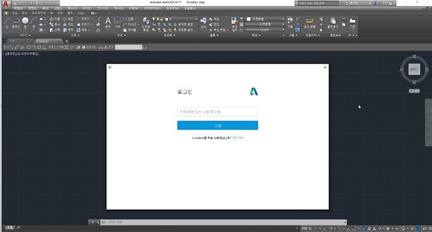Choose the Array (배열) tool
The width and height of the screenshot is (432, 232).
click(x=82, y=30)
